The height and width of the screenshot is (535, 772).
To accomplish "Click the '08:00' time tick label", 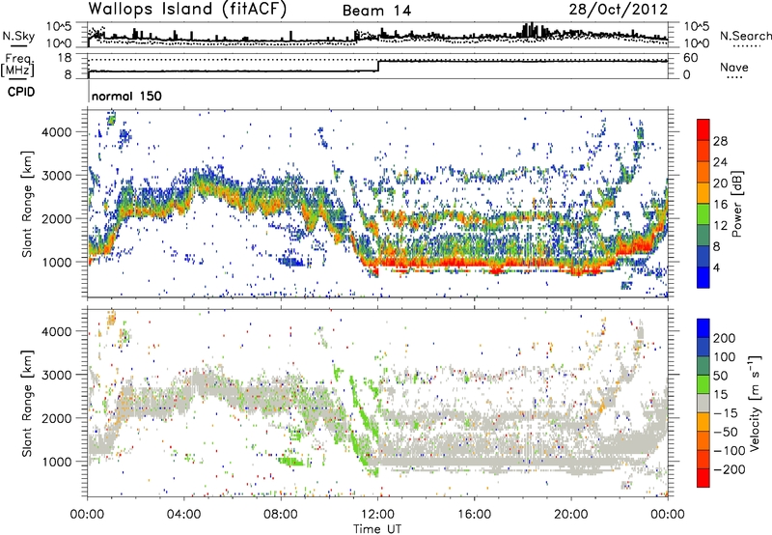I will coord(280,515).
